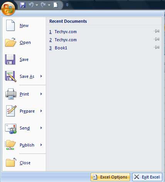This screenshot has height=182, width=165.
Task: Click the Undo arrow in Quick Access Toolbar
Action: coord(31,5)
